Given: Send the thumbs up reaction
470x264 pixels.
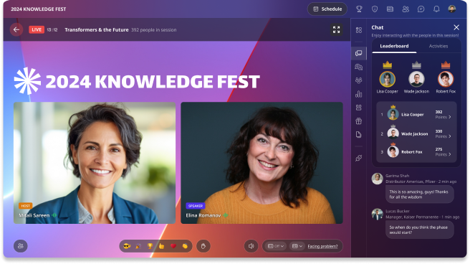Looking at the screenshot, I should 162,246.
